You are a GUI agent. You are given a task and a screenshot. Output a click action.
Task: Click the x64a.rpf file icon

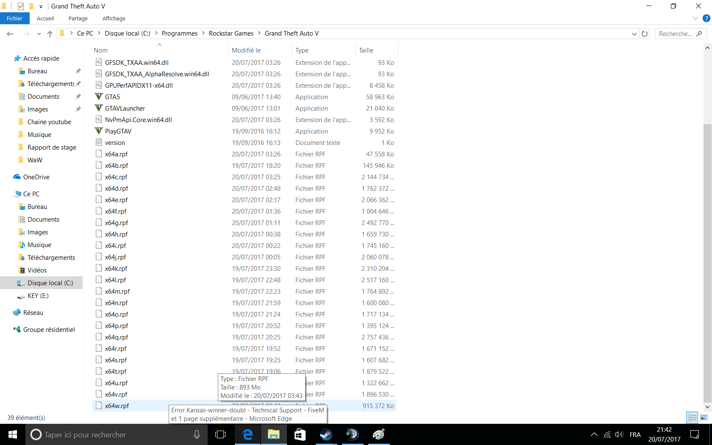[x=99, y=154]
